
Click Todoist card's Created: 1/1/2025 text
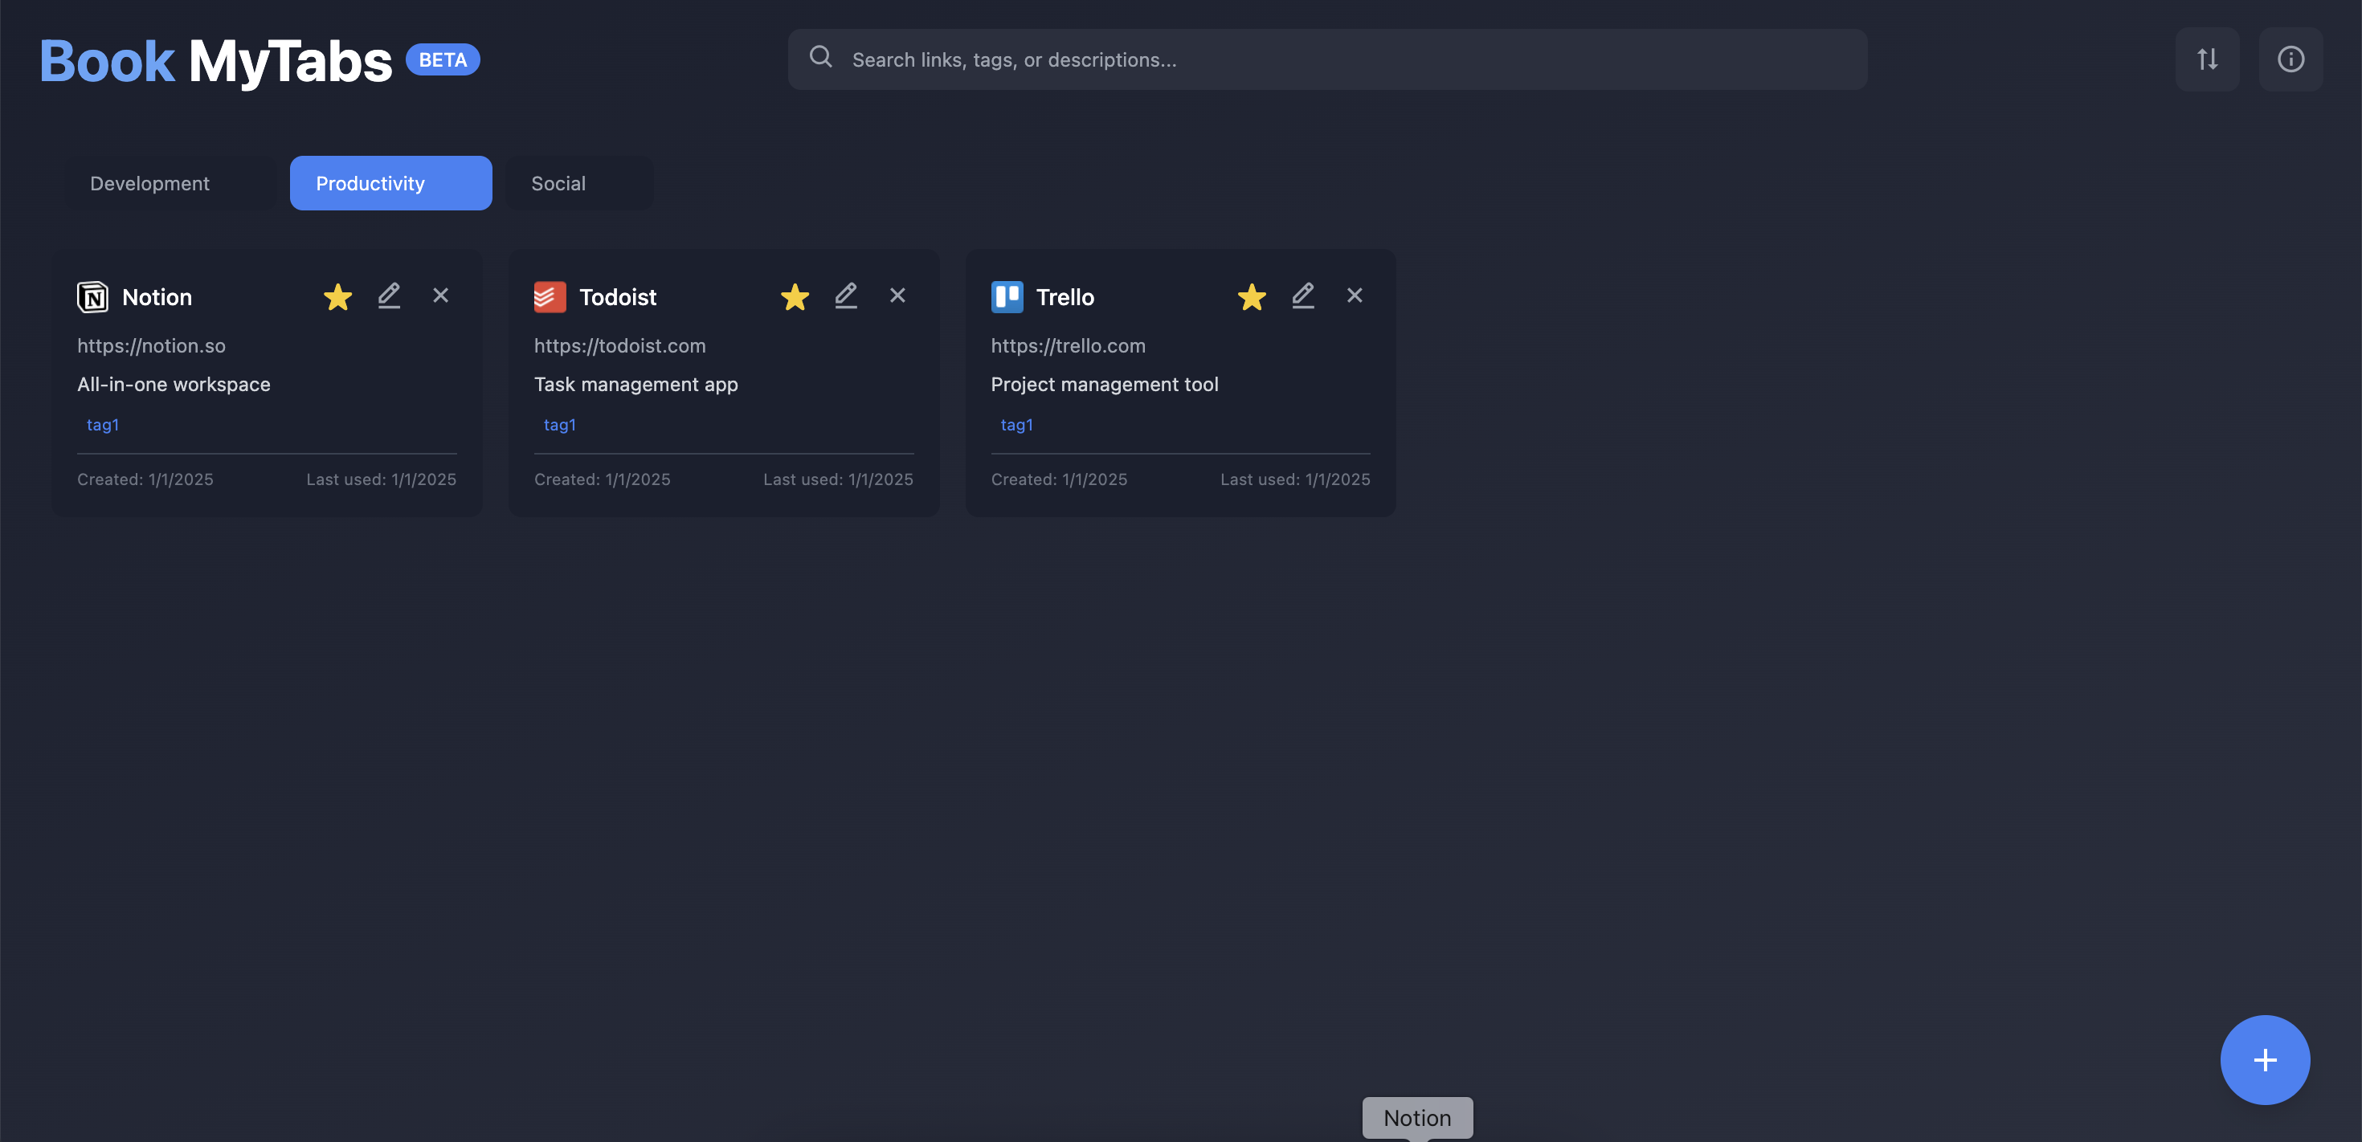[x=602, y=479]
